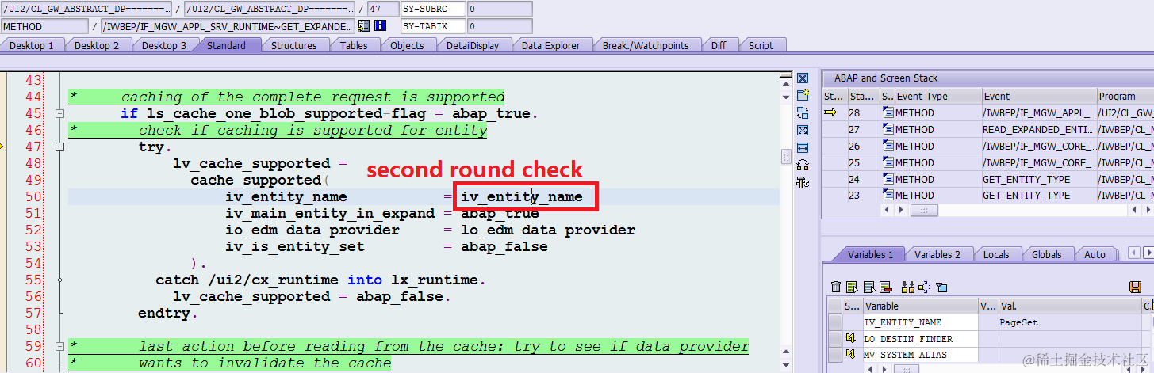The width and height of the screenshot is (1154, 373).
Task: Switch to Desktop 1 tab
Action: click(x=32, y=45)
